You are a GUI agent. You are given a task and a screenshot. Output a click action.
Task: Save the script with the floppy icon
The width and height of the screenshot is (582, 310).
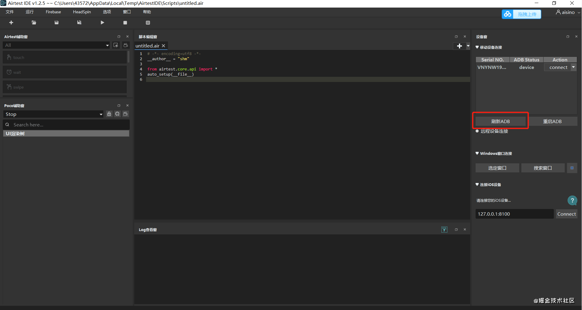pos(56,23)
